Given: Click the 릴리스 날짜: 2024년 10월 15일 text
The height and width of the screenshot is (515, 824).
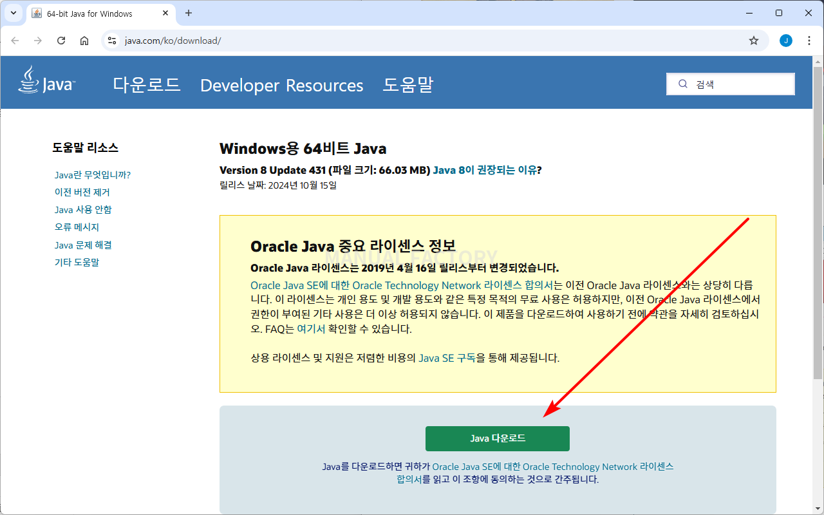Looking at the screenshot, I should pos(278,185).
